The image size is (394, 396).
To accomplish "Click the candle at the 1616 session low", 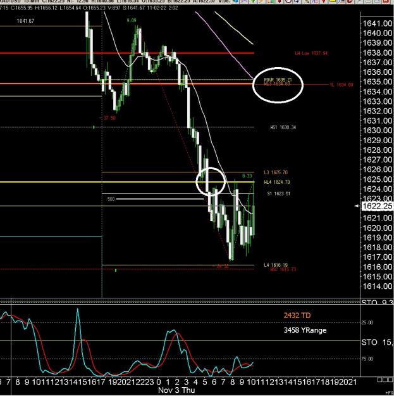I will click(x=231, y=251).
